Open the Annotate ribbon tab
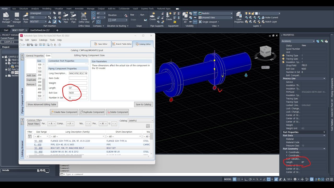 [79, 9]
